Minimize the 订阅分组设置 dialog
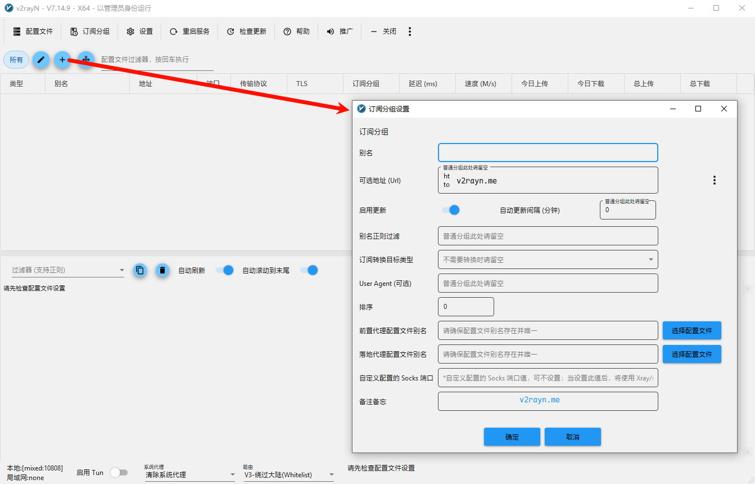This screenshot has width=755, height=484. tap(672, 109)
